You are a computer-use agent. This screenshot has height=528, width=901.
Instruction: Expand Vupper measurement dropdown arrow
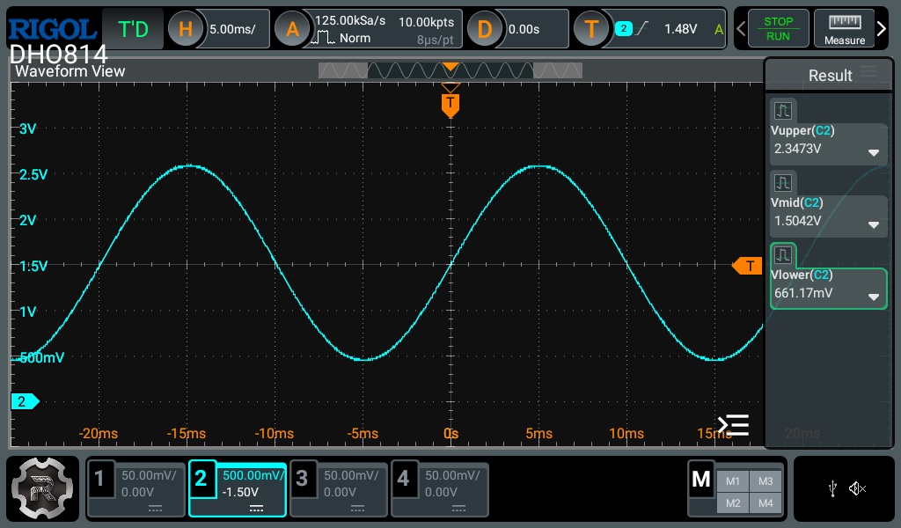(x=873, y=152)
